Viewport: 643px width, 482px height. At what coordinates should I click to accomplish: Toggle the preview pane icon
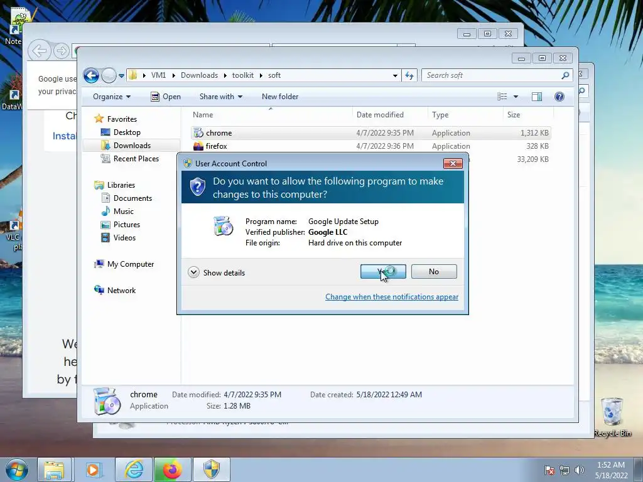(x=537, y=97)
